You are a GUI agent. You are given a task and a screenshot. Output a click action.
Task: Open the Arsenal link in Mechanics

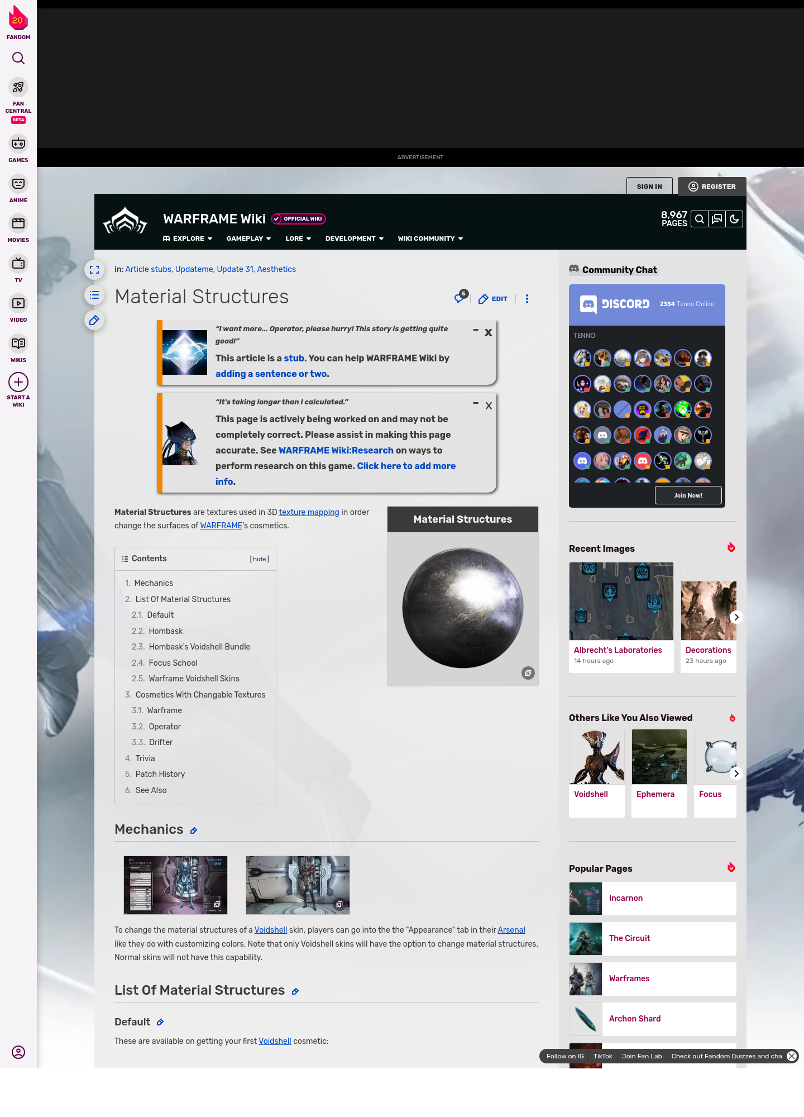511,930
